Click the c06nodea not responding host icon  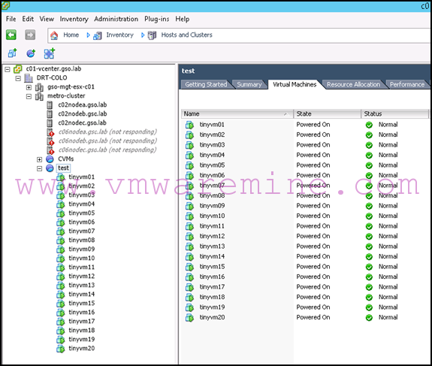tap(50, 132)
